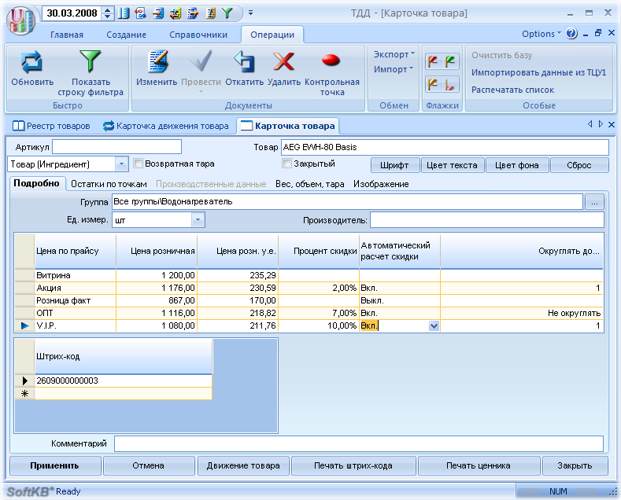Open the Ед. измер. unit dropdown

[x=198, y=220]
